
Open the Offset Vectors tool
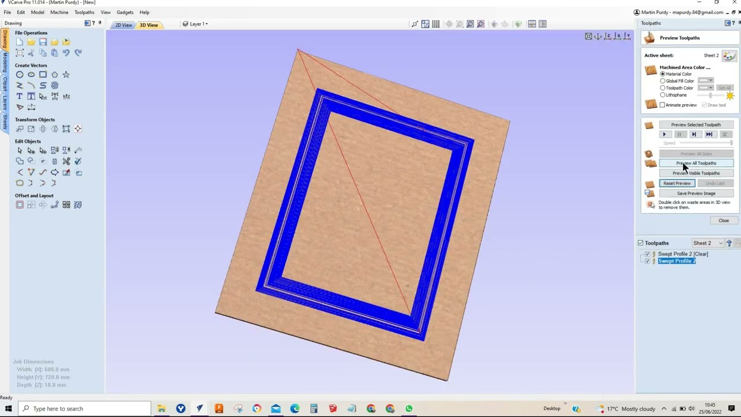[20, 204]
